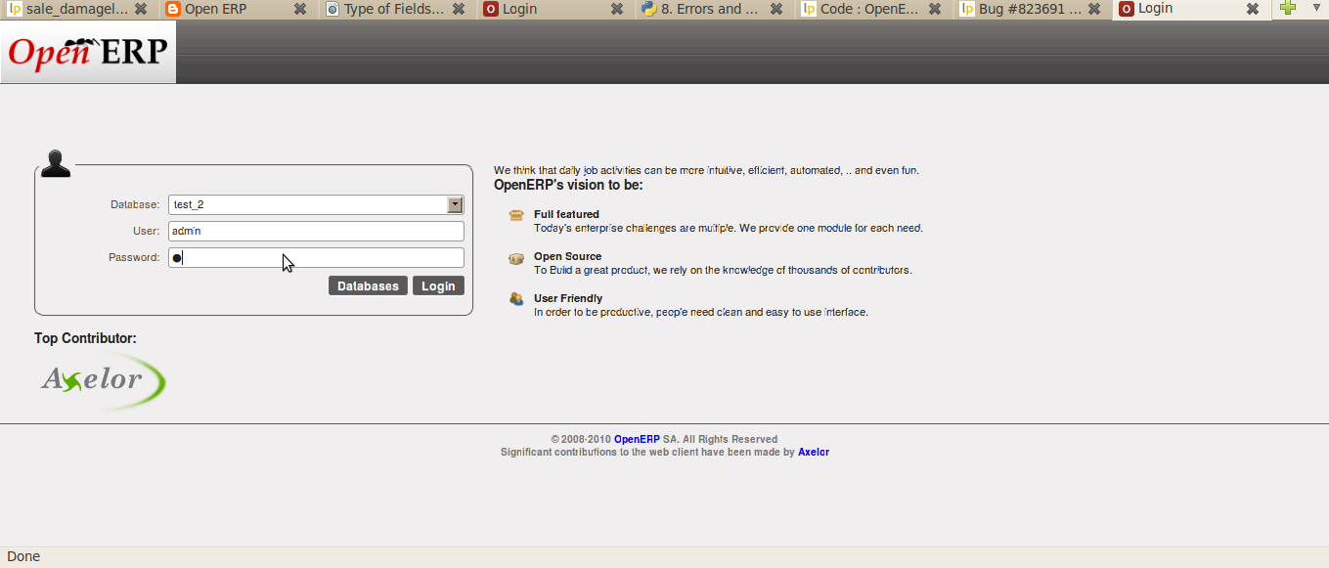Screen dimensions: 1329x568
Task: Click the package icon beside Full featured
Action: [515, 216]
